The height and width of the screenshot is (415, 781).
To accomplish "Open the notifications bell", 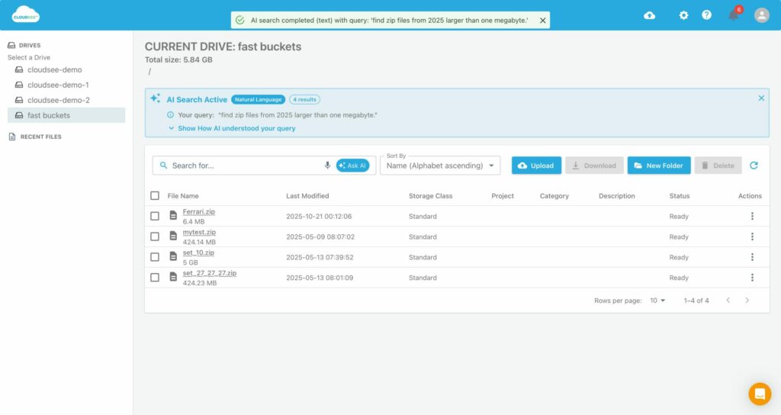I will tap(733, 15).
